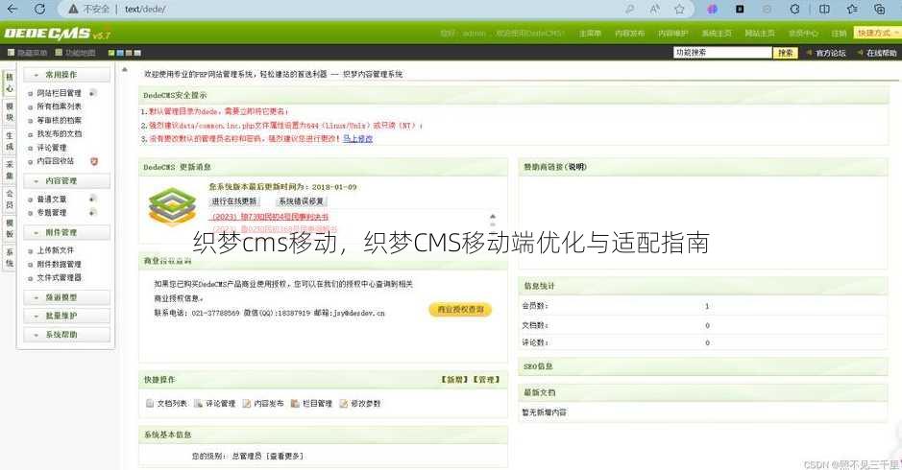This screenshot has height=470, width=902.
Task: Click 隐藏菜单 in the dark toolbar
Action: [x=28, y=53]
